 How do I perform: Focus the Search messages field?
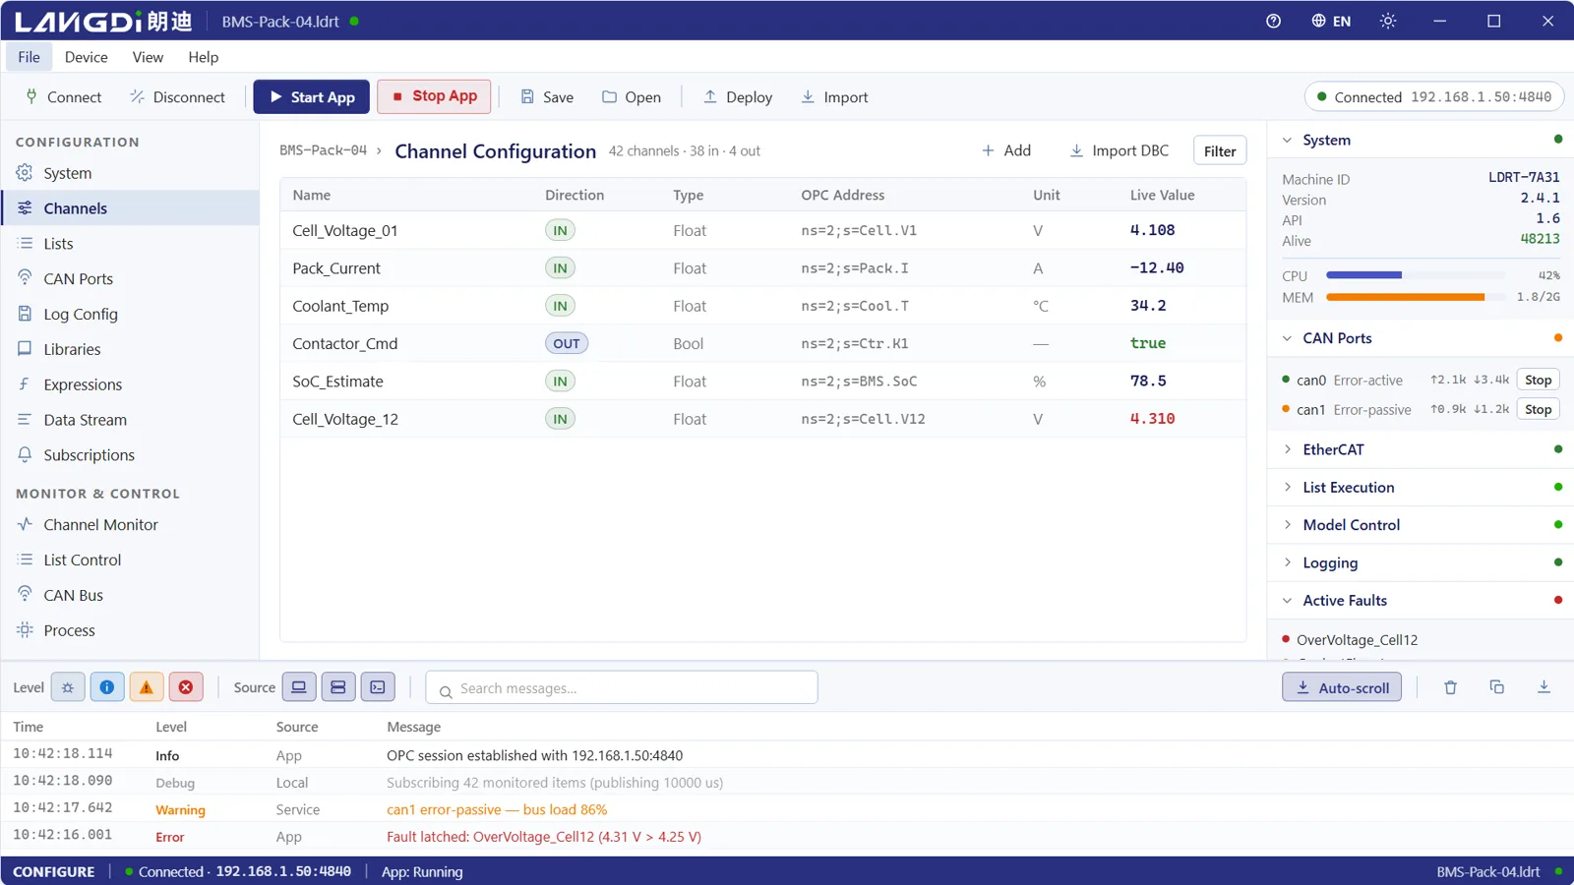[622, 687]
